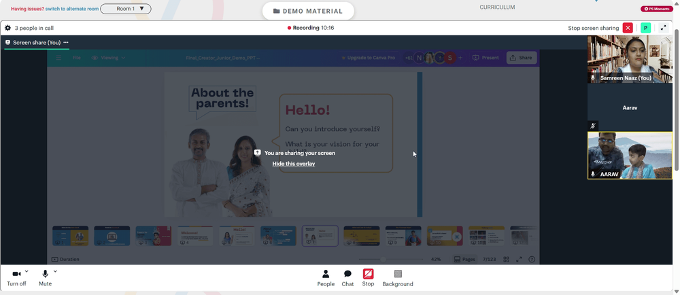Click the red stop sharing X button
Image resolution: width=680 pixels, height=295 pixels.
628,28
